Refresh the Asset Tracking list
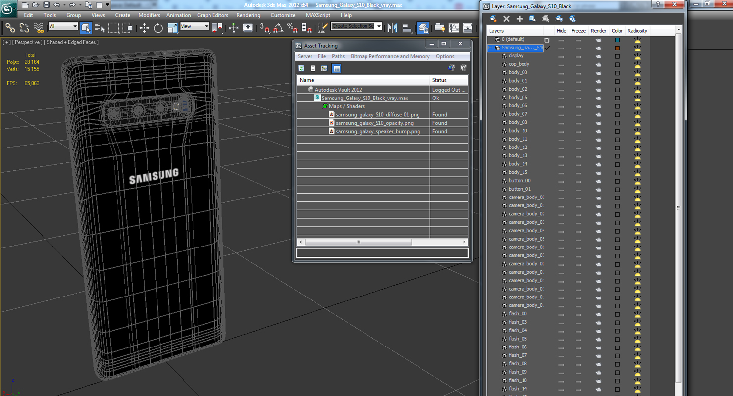This screenshot has height=396, width=733. 301,68
